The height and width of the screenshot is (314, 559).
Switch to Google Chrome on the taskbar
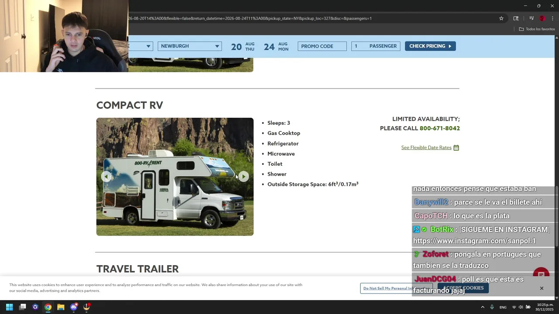tap(48, 307)
